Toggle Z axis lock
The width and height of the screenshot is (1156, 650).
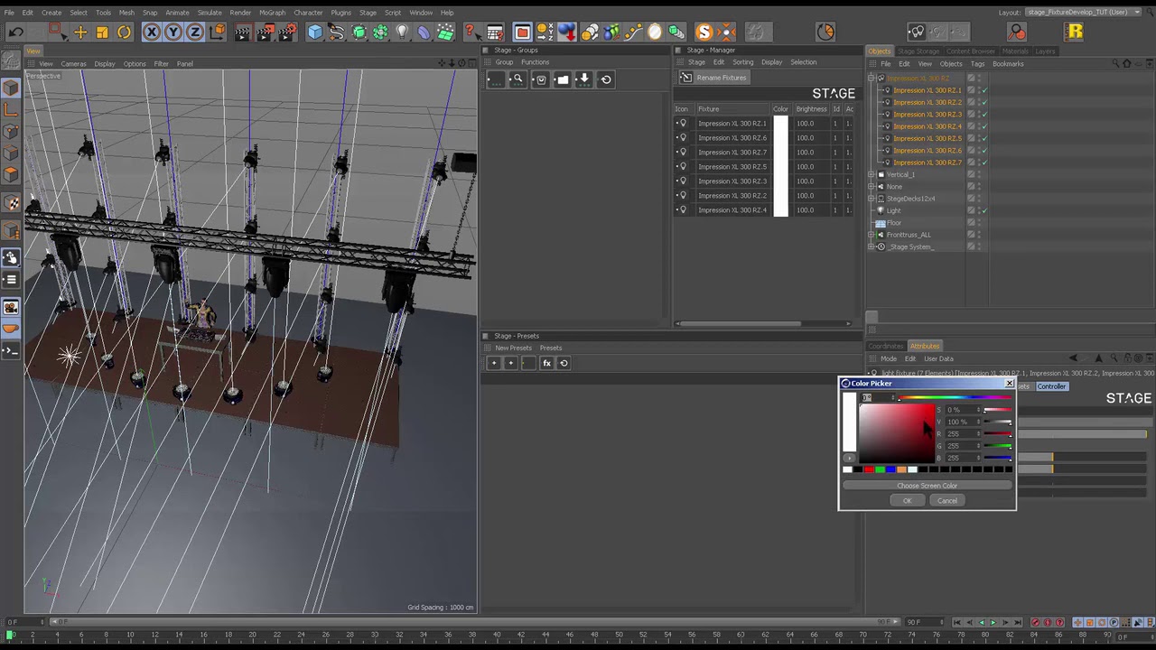click(x=195, y=32)
